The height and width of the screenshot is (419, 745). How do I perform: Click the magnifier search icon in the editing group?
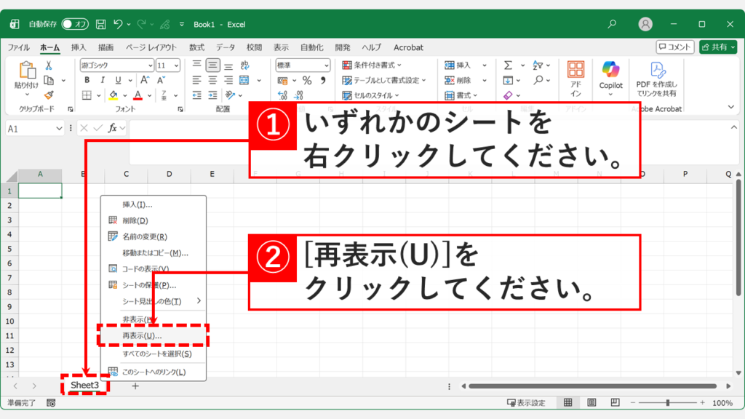click(x=537, y=79)
